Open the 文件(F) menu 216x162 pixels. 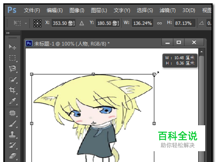32,10
